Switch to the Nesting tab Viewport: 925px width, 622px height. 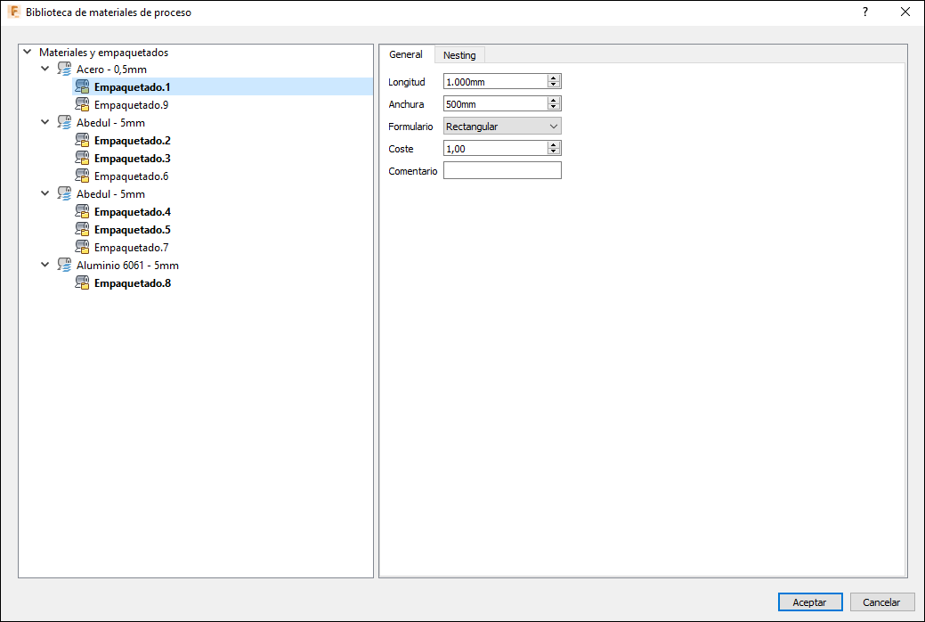[x=459, y=55]
